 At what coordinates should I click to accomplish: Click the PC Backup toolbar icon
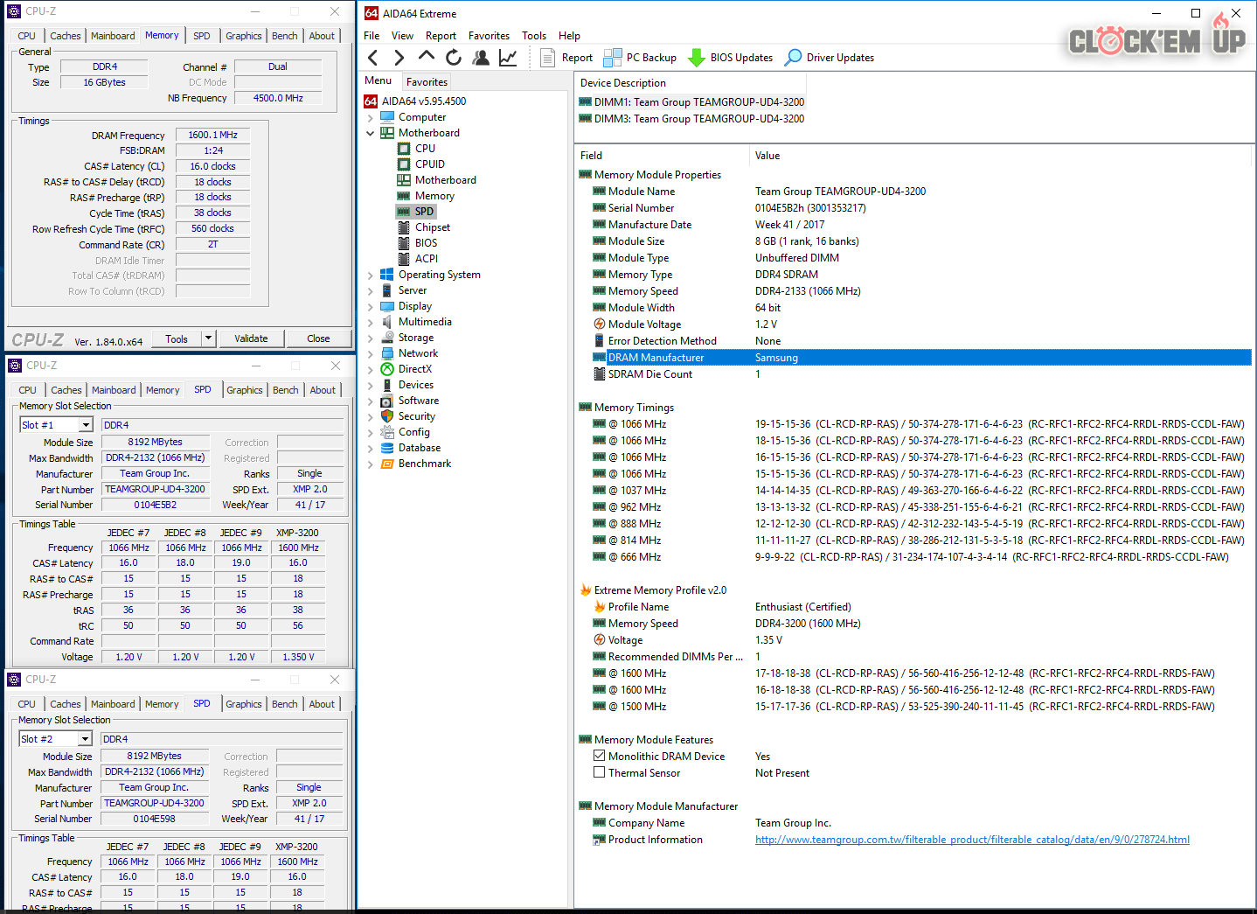click(x=641, y=58)
